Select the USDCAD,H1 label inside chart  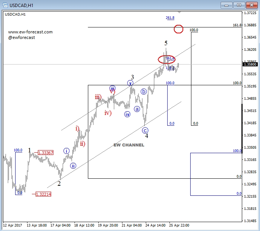(15, 14)
